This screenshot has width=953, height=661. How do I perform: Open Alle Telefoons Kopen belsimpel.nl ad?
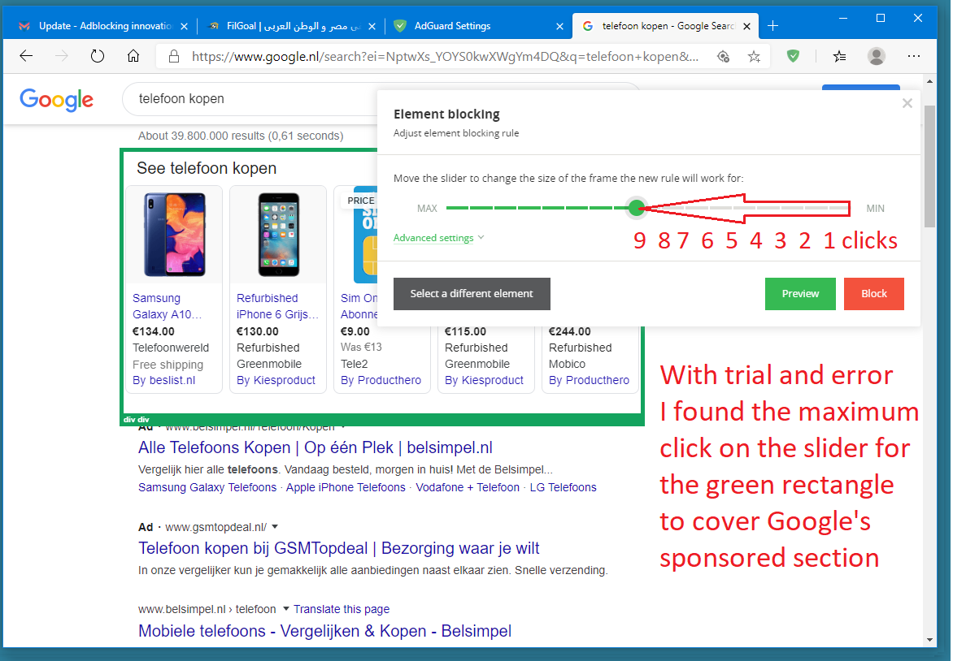pos(315,448)
